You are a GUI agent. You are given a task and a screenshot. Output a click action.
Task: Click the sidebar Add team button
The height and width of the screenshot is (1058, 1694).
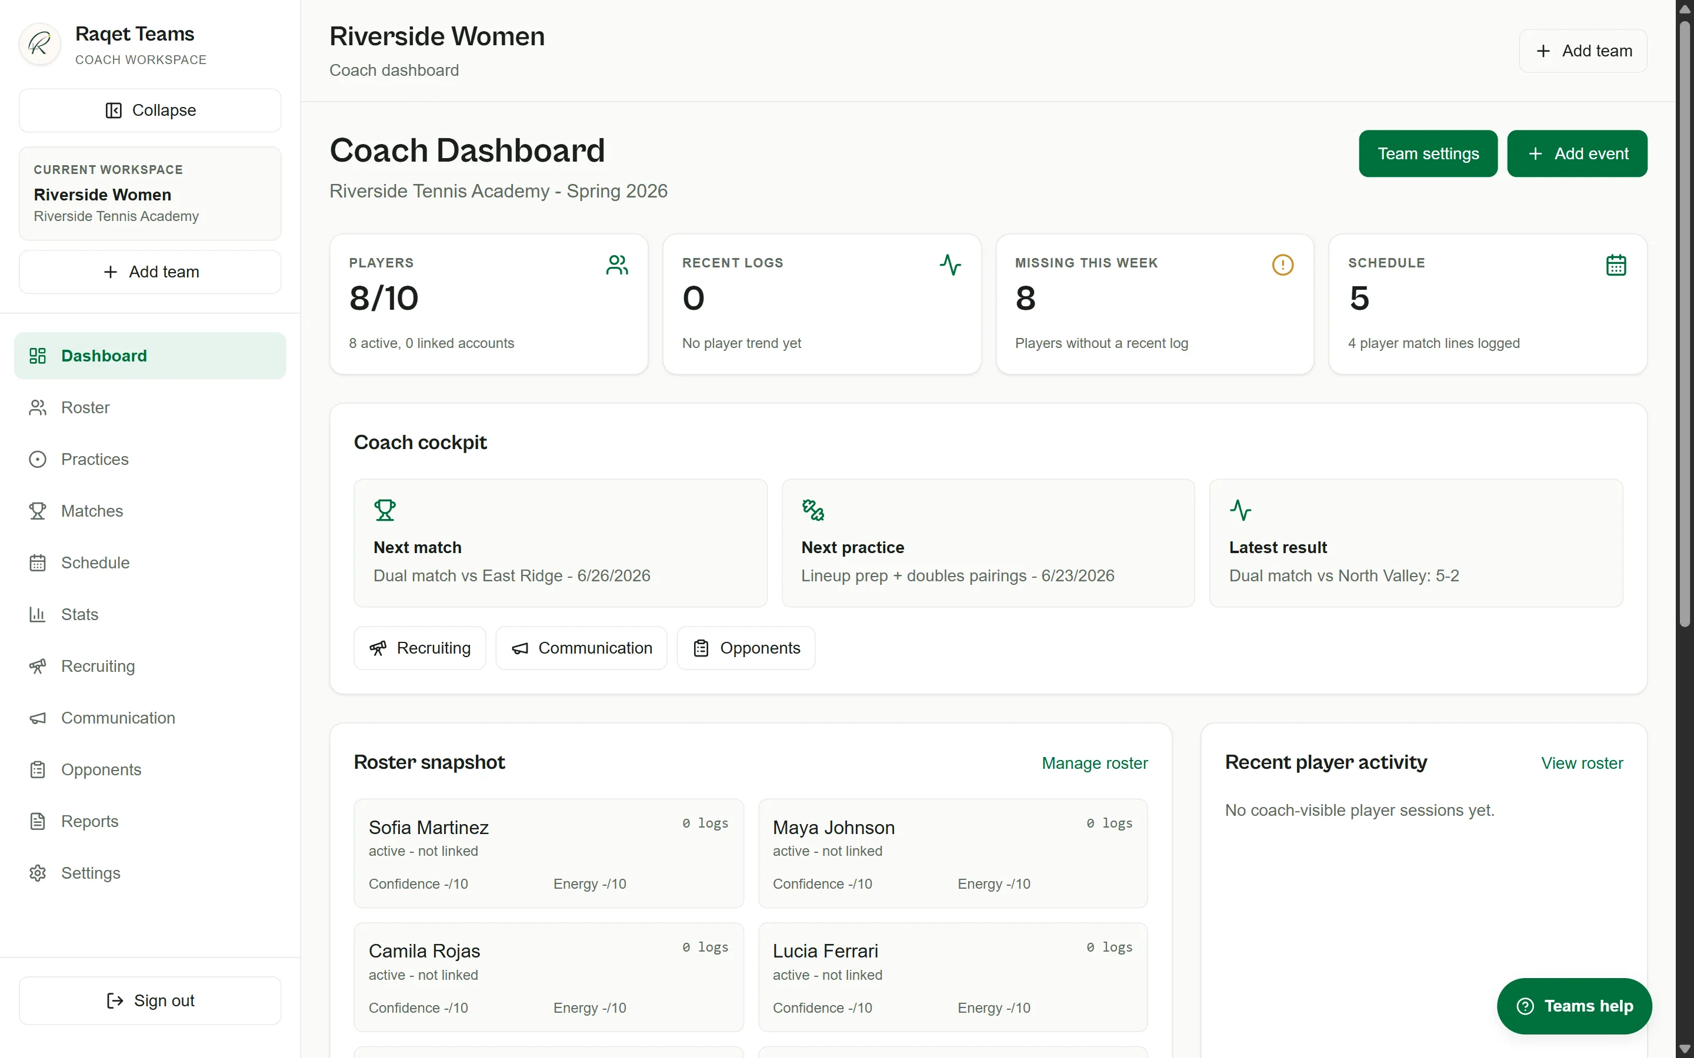150,272
